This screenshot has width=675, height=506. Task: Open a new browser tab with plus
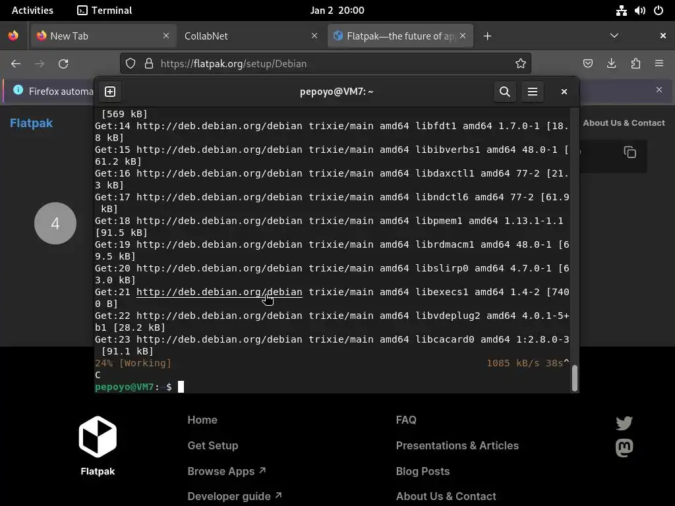(487, 36)
